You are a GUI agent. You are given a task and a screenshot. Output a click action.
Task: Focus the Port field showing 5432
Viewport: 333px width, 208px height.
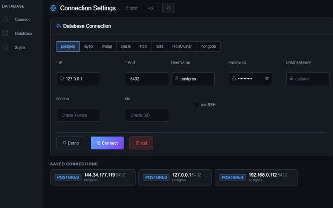(147, 79)
